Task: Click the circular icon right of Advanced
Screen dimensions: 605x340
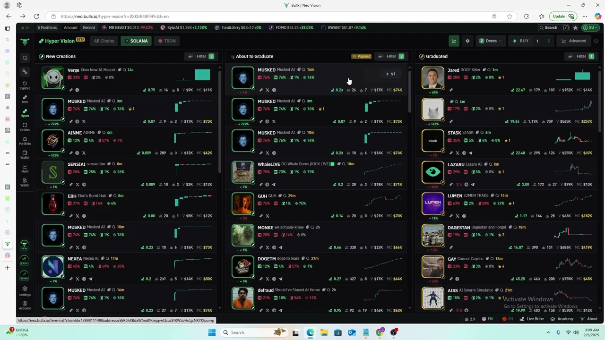Action: (596, 41)
